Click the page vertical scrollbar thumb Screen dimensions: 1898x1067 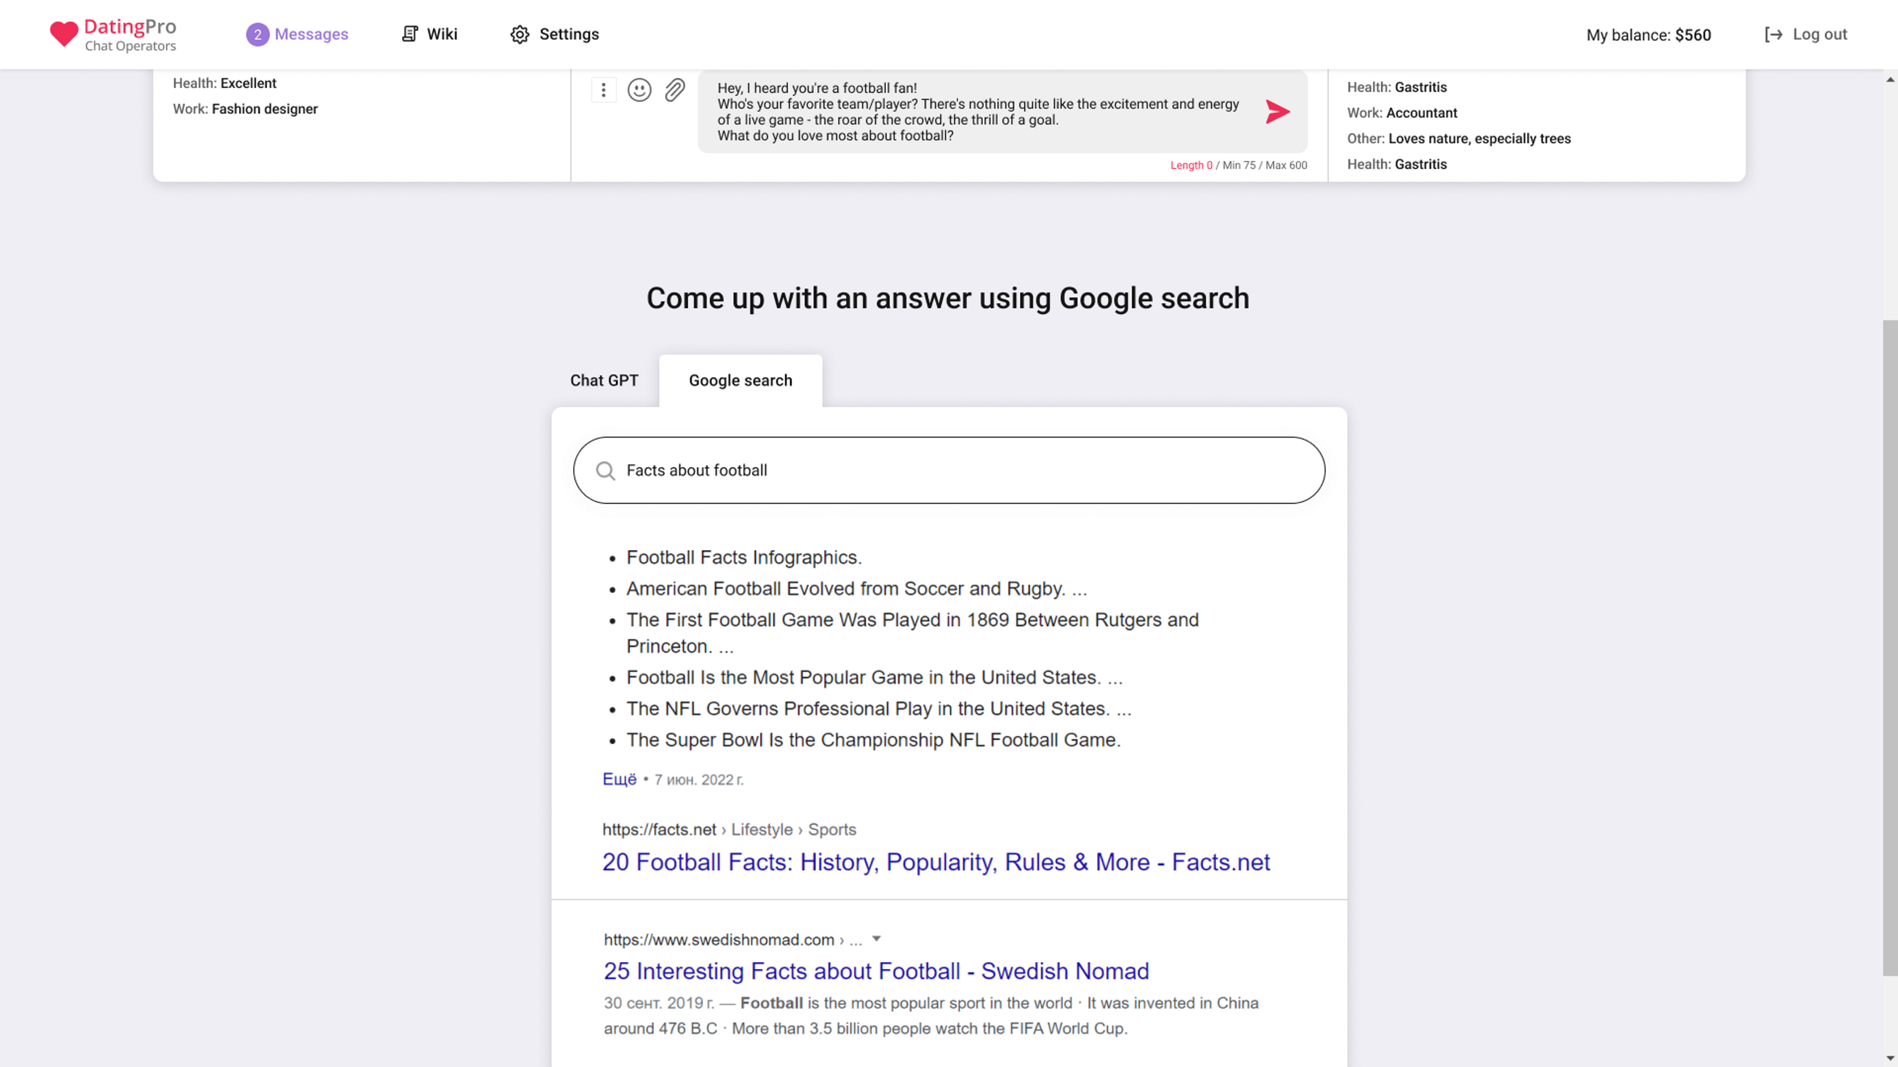(1890, 648)
